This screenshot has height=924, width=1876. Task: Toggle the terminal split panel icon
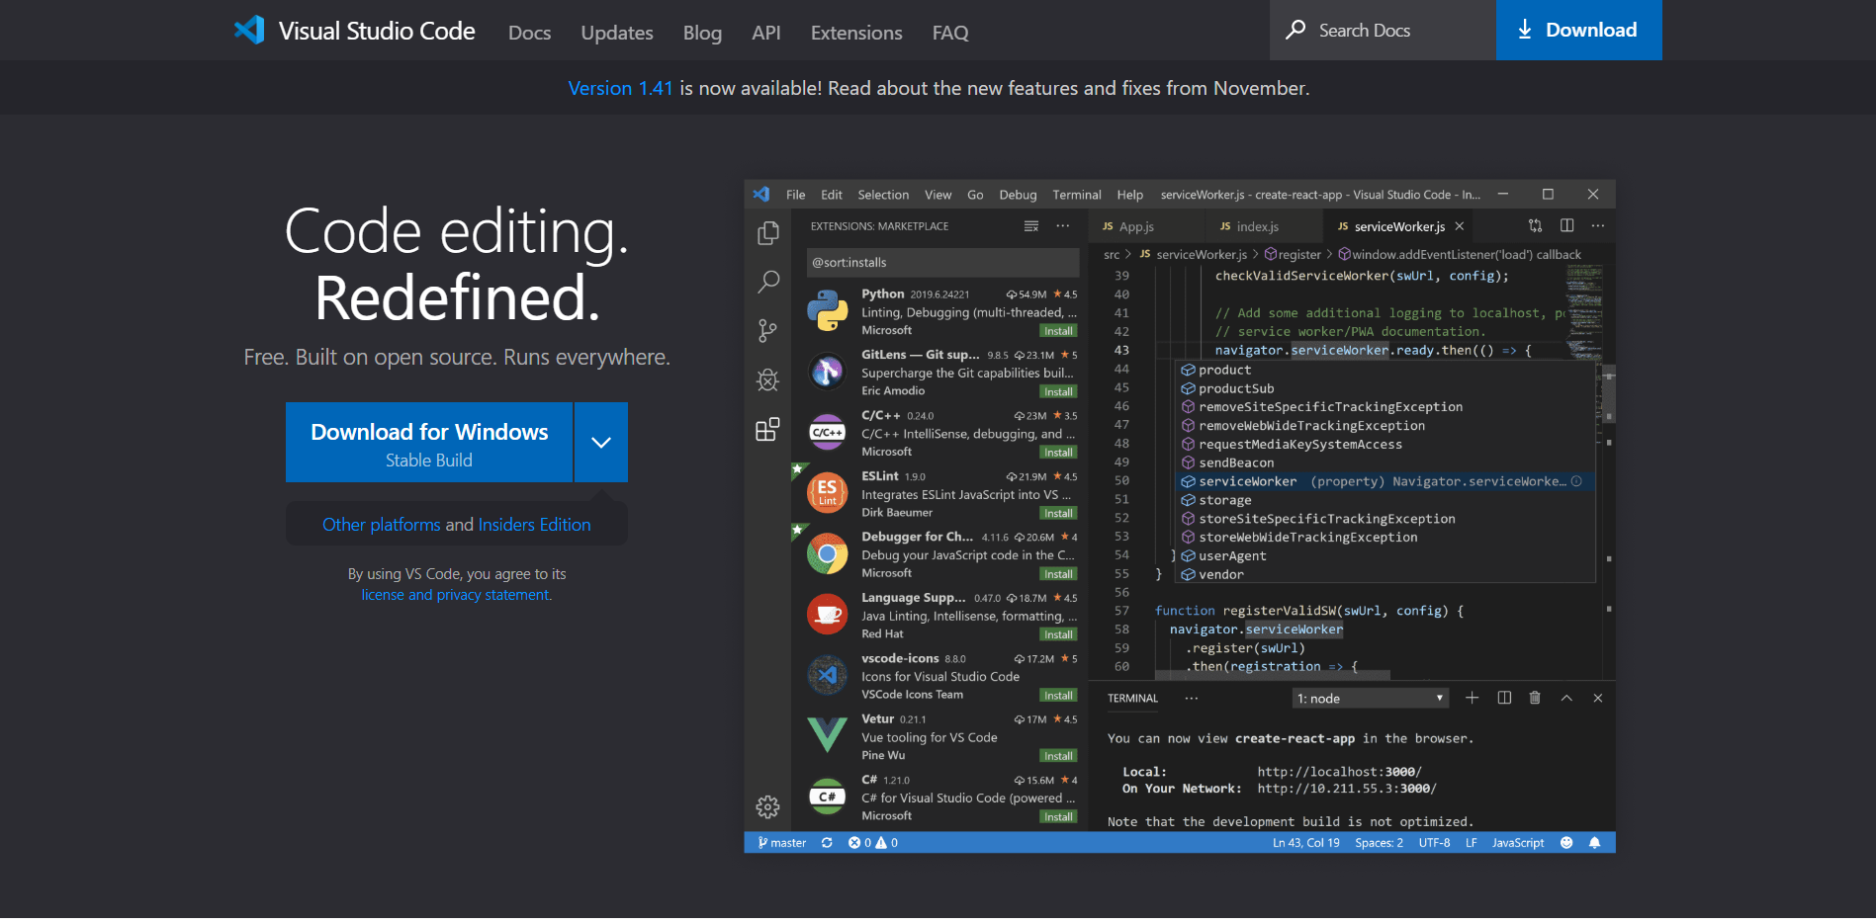(1504, 699)
